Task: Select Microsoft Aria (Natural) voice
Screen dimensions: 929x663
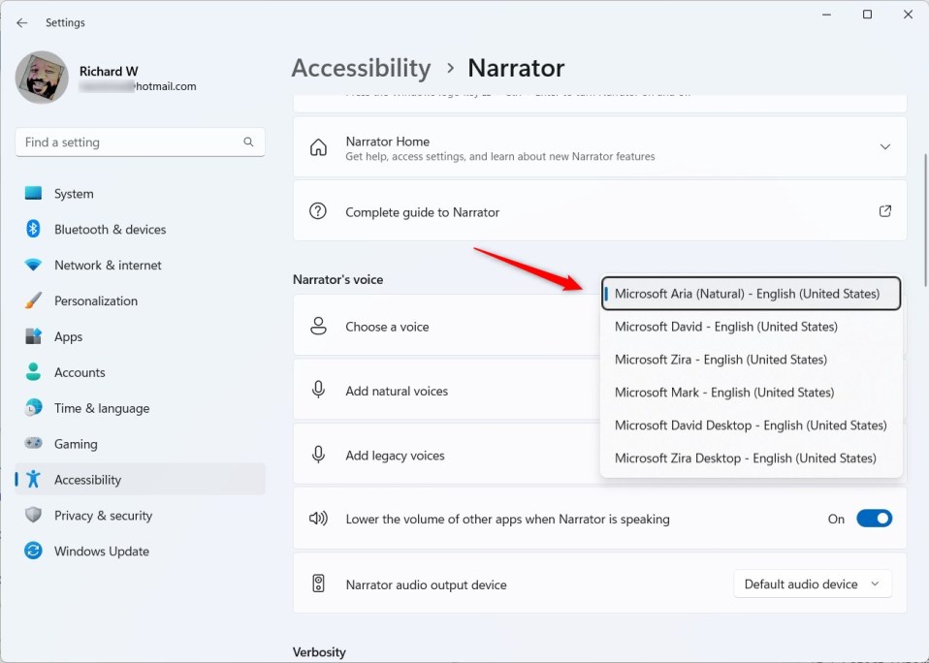Action: 751,294
